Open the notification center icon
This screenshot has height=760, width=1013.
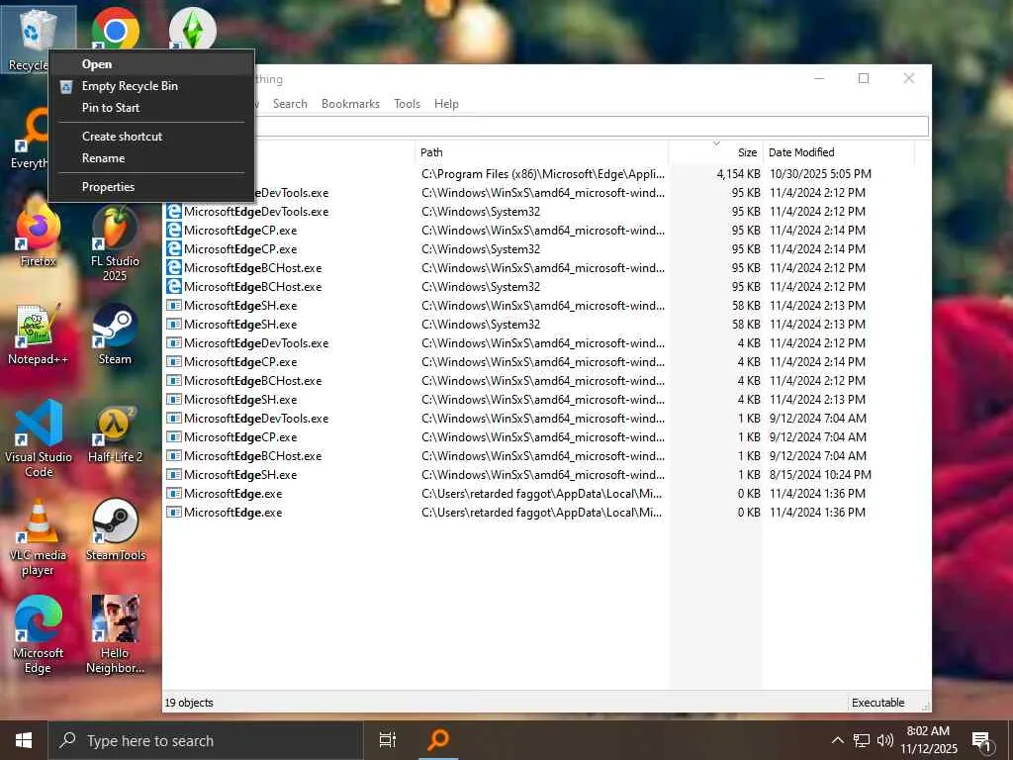click(x=982, y=742)
